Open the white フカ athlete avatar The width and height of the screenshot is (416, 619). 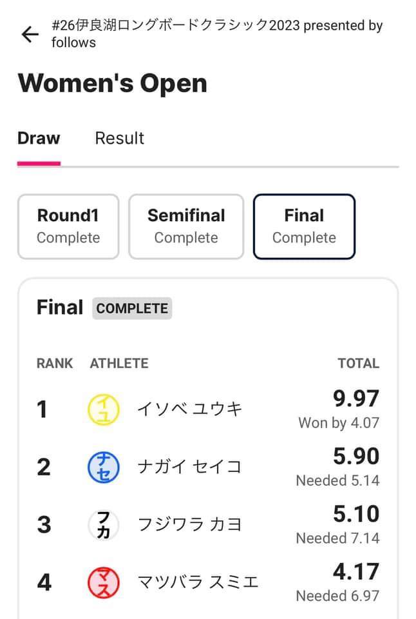click(103, 525)
